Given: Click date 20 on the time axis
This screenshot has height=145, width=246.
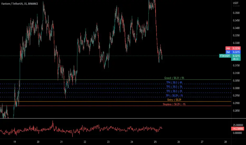Looking at the screenshot, I should click(x=38, y=142).
